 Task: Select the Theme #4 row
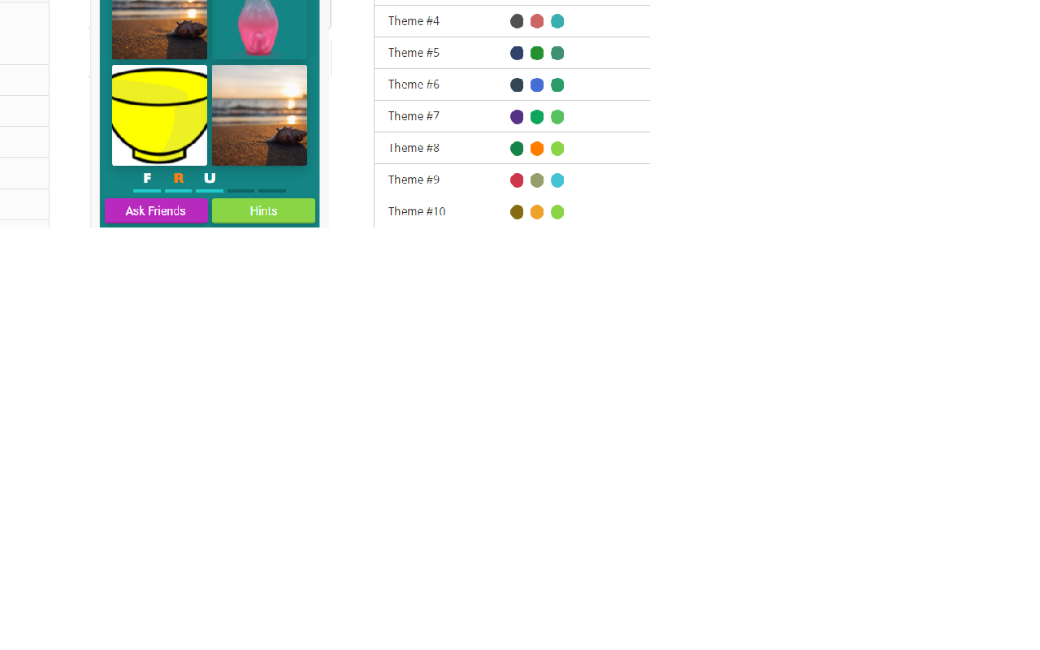[x=512, y=21]
